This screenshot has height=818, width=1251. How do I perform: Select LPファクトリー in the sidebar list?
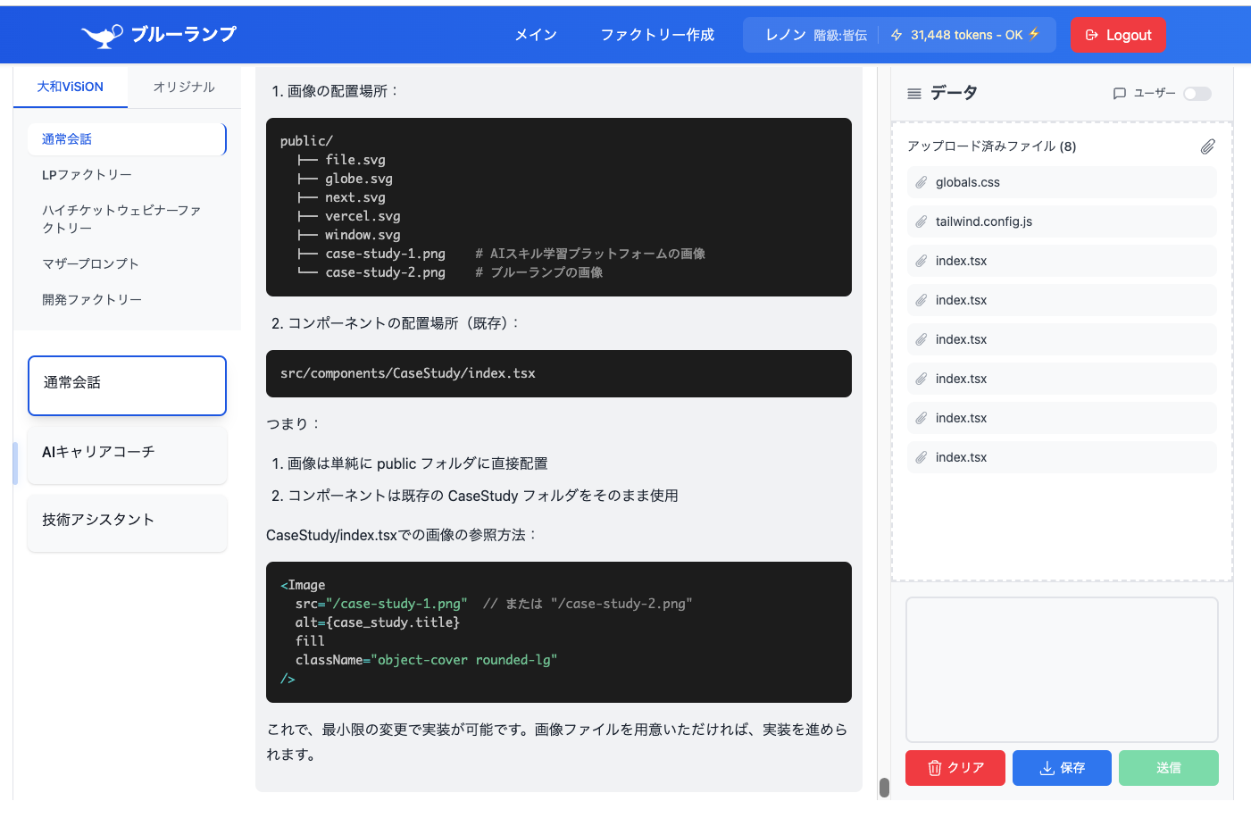(88, 175)
